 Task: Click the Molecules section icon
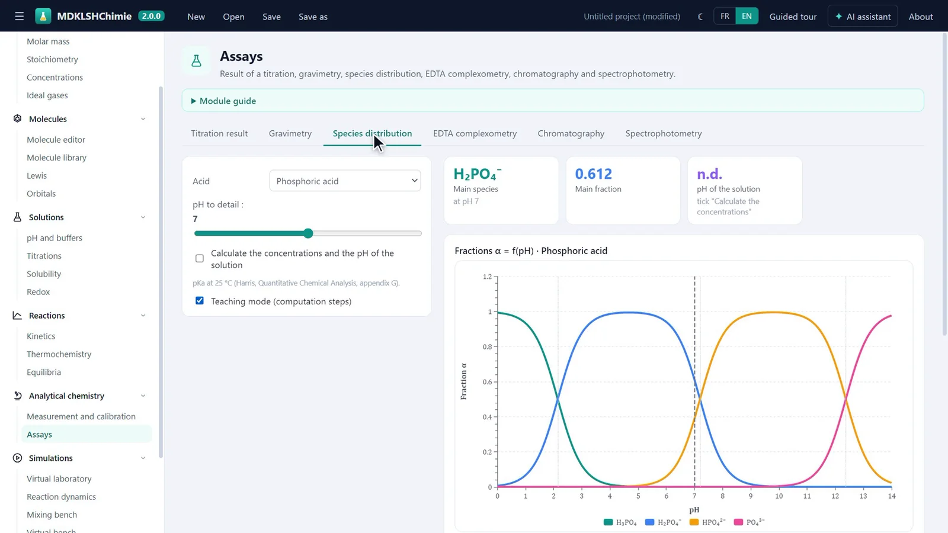[x=18, y=118]
